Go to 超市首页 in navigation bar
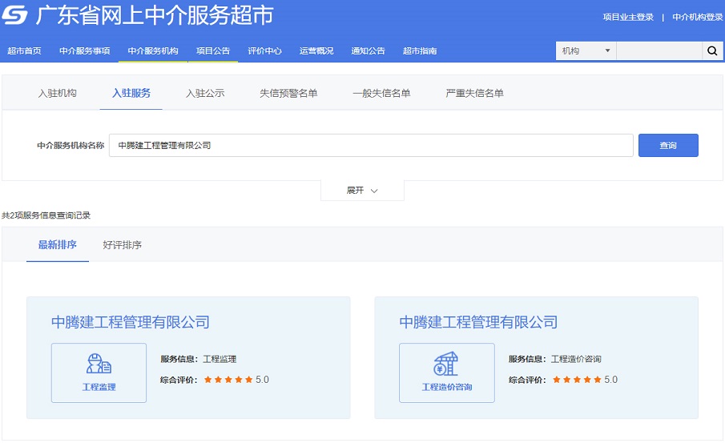725x443 pixels. (24, 51)
